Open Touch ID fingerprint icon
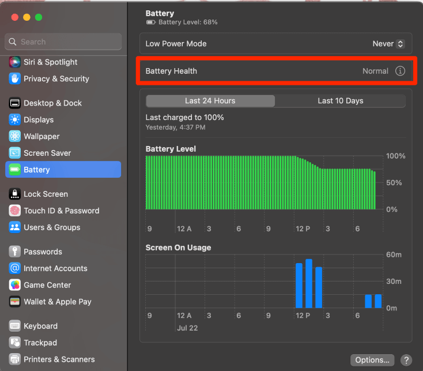423x371 pixels. pos(14,211)
